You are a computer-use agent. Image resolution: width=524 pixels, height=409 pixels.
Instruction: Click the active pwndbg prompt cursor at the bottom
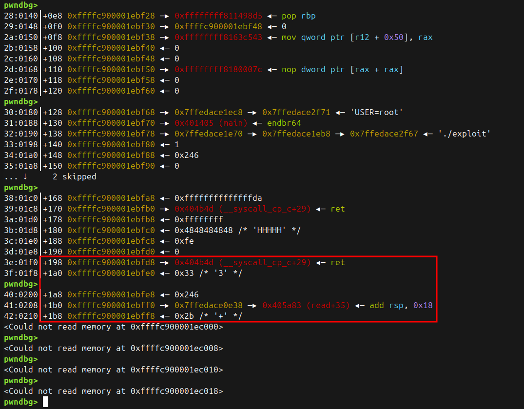coord(45,402)
